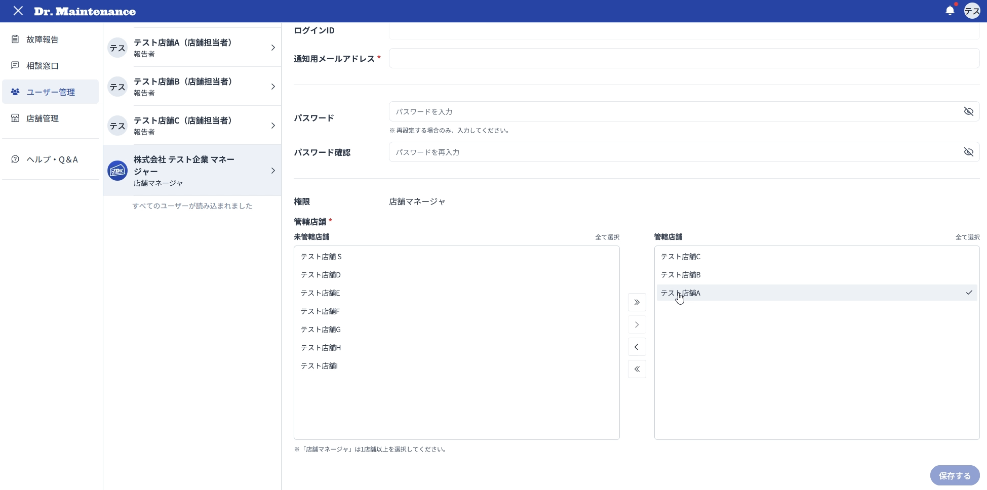Deselect テスト店舗A in managed stores list
This screenshot has height=490, width=987.
[817, 293]
